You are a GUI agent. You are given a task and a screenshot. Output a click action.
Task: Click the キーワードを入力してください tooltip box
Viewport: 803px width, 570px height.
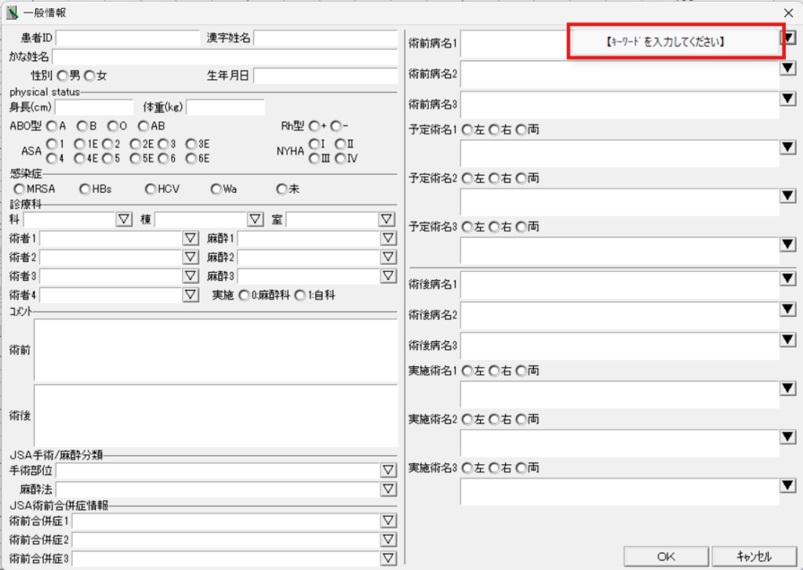[674, 42]
